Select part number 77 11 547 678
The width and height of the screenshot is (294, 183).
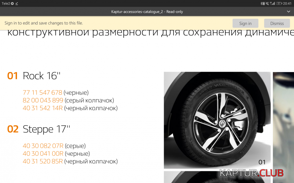pos(42,92)
